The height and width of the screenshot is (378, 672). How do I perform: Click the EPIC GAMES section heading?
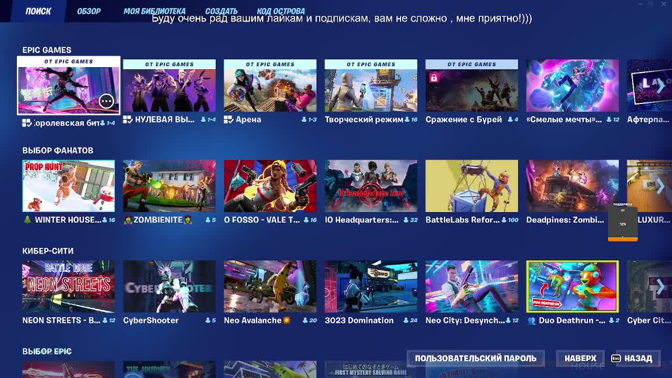(47, 50)
